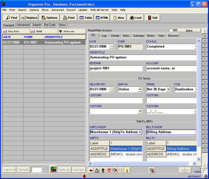Image resolution: width=209 pixels, height=179 pixels.
Task: Expand the SHIPTOADDR Warehouse 1 dropdown
Action: pyautogui.click(x=140, y=132)
